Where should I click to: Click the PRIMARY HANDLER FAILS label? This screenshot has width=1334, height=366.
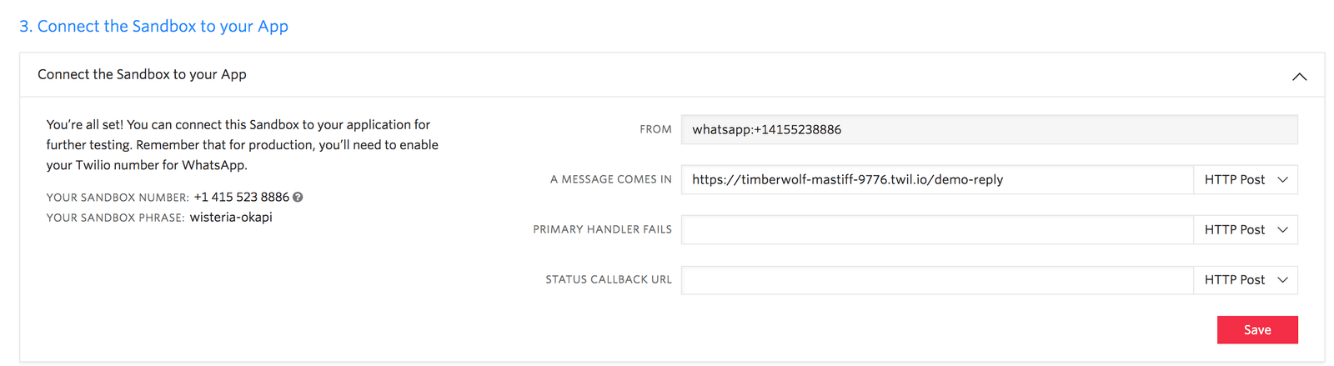click(x=602, y=230)
